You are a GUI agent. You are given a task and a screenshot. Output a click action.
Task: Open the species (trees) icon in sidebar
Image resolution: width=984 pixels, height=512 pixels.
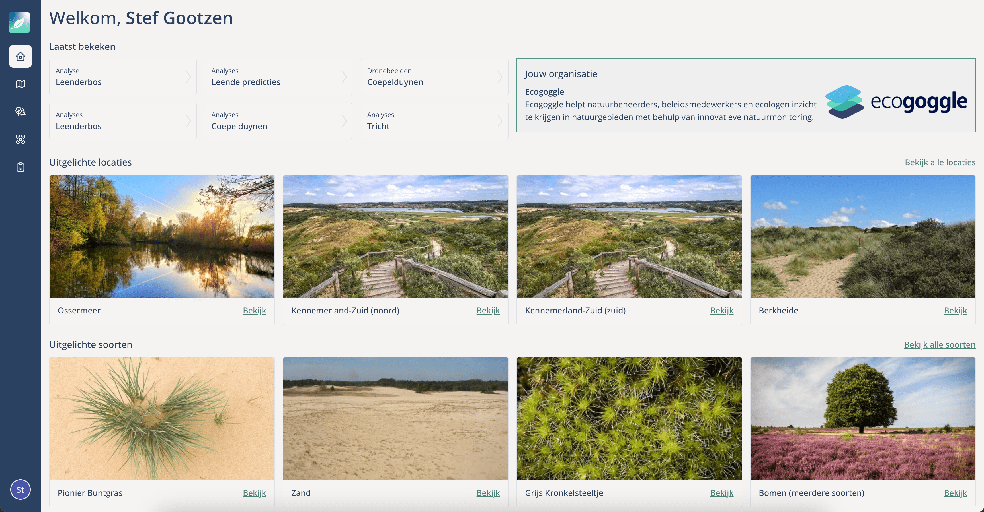coord(20,112)
